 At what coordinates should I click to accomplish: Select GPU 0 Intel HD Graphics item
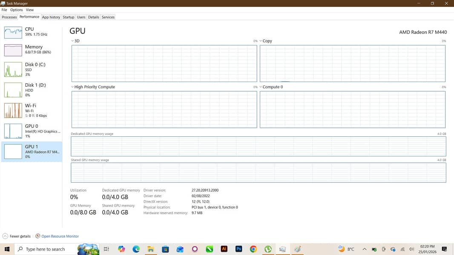point(13,131)
